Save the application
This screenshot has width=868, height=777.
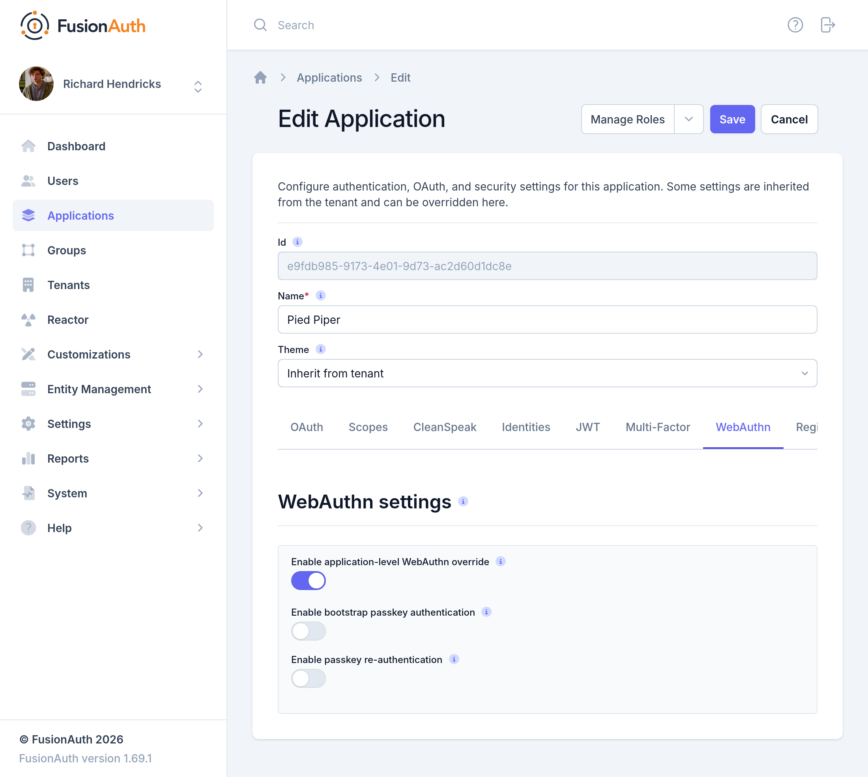732,119
